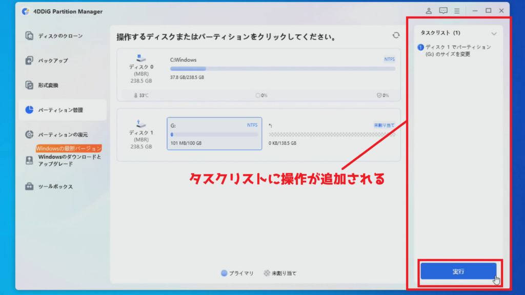Select the C:Windows partition on disk 0
Screen dimensions: 525x295
click(x=282, y=69)
